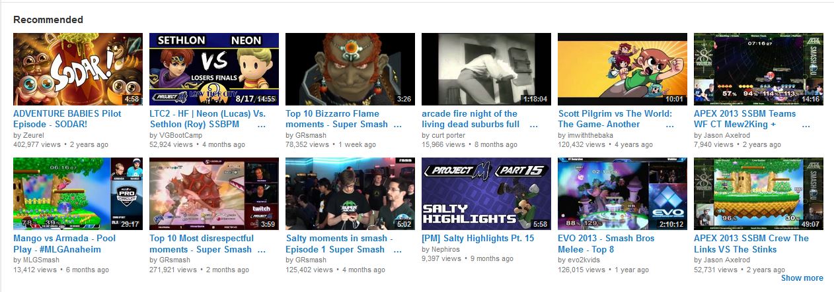Viewport: 834px width, 292px height.
Task: Open the EVO 2013 Smash Bros thumbnail
Action: [x=623, y=194]
